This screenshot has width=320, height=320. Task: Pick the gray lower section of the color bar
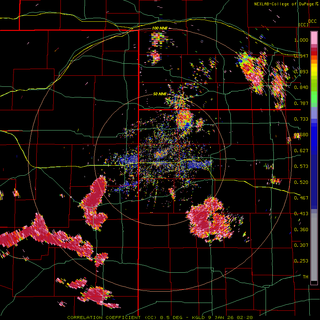pyautogui.click(x=314, y=247)
